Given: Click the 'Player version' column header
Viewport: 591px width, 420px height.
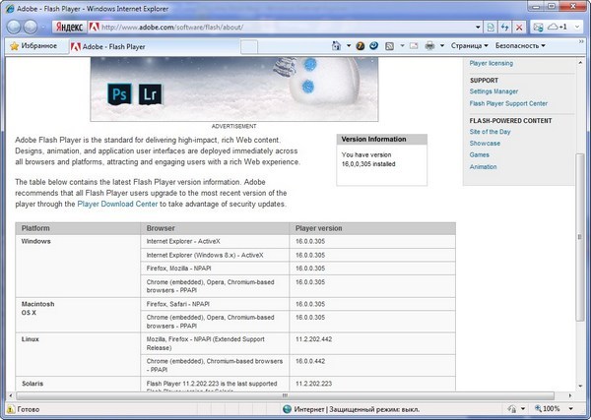Looking at the screenshot, I should (x=372, y=228).
